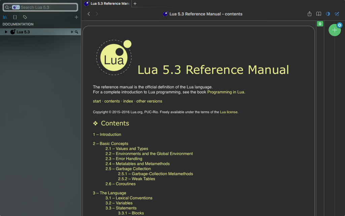Image resolution: width=345 pixels, height=216 pixels.
Task: Open 3.1 – Lexical Conventions
Action: tap(129, 198)
